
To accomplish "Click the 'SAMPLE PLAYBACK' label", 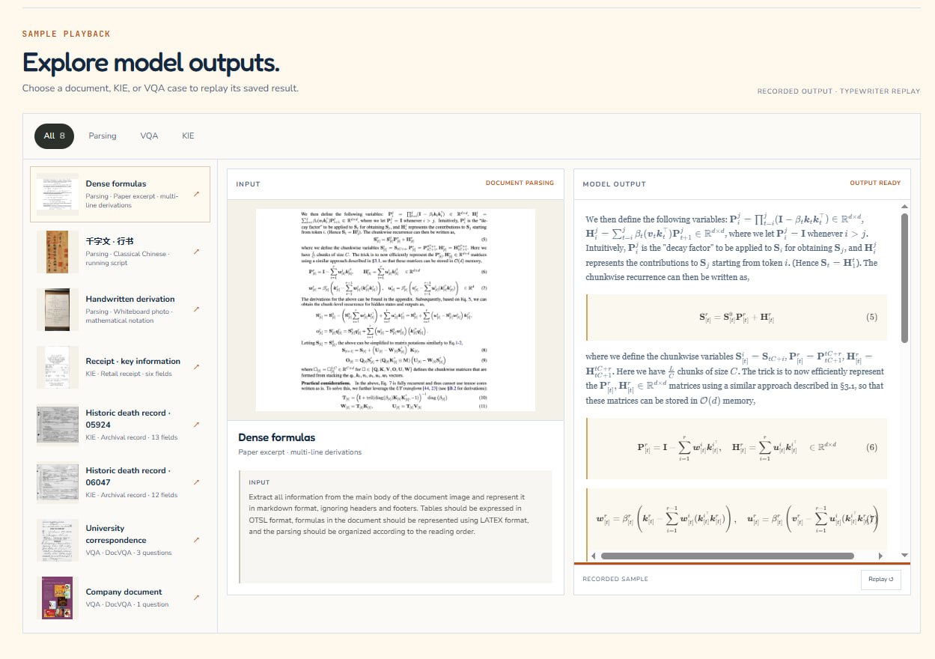I will (67, 34).
